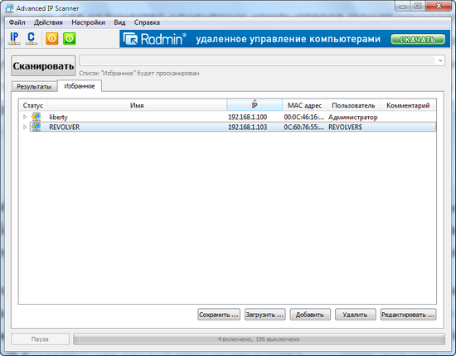Switch to the Результаты tab
456x356 pixels.
click(34, 87)
